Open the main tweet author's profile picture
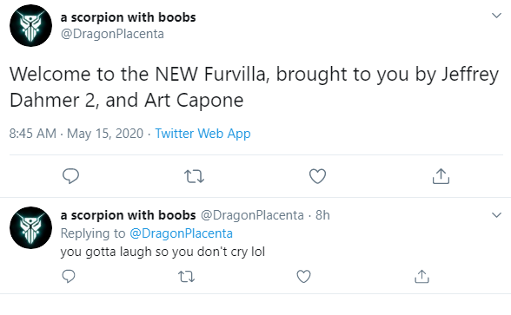This screenshot has width=511, height=315. coord(30,25)
